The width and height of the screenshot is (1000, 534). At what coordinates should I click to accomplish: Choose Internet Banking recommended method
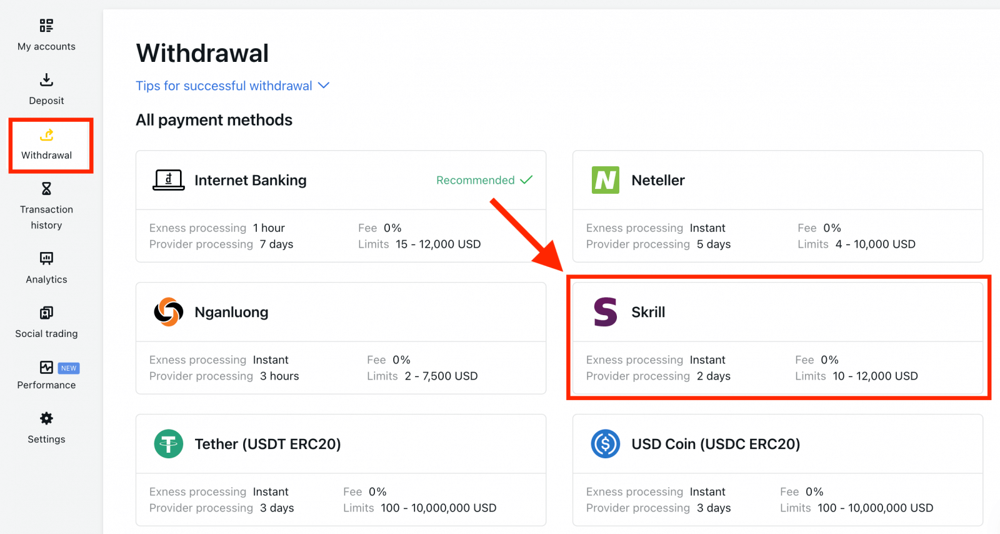click(x=341, y=206)
